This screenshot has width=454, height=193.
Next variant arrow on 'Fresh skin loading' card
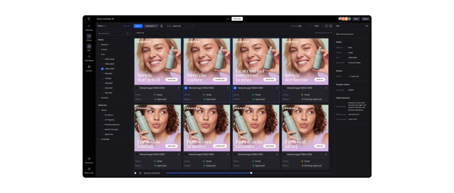pos(178,154)
